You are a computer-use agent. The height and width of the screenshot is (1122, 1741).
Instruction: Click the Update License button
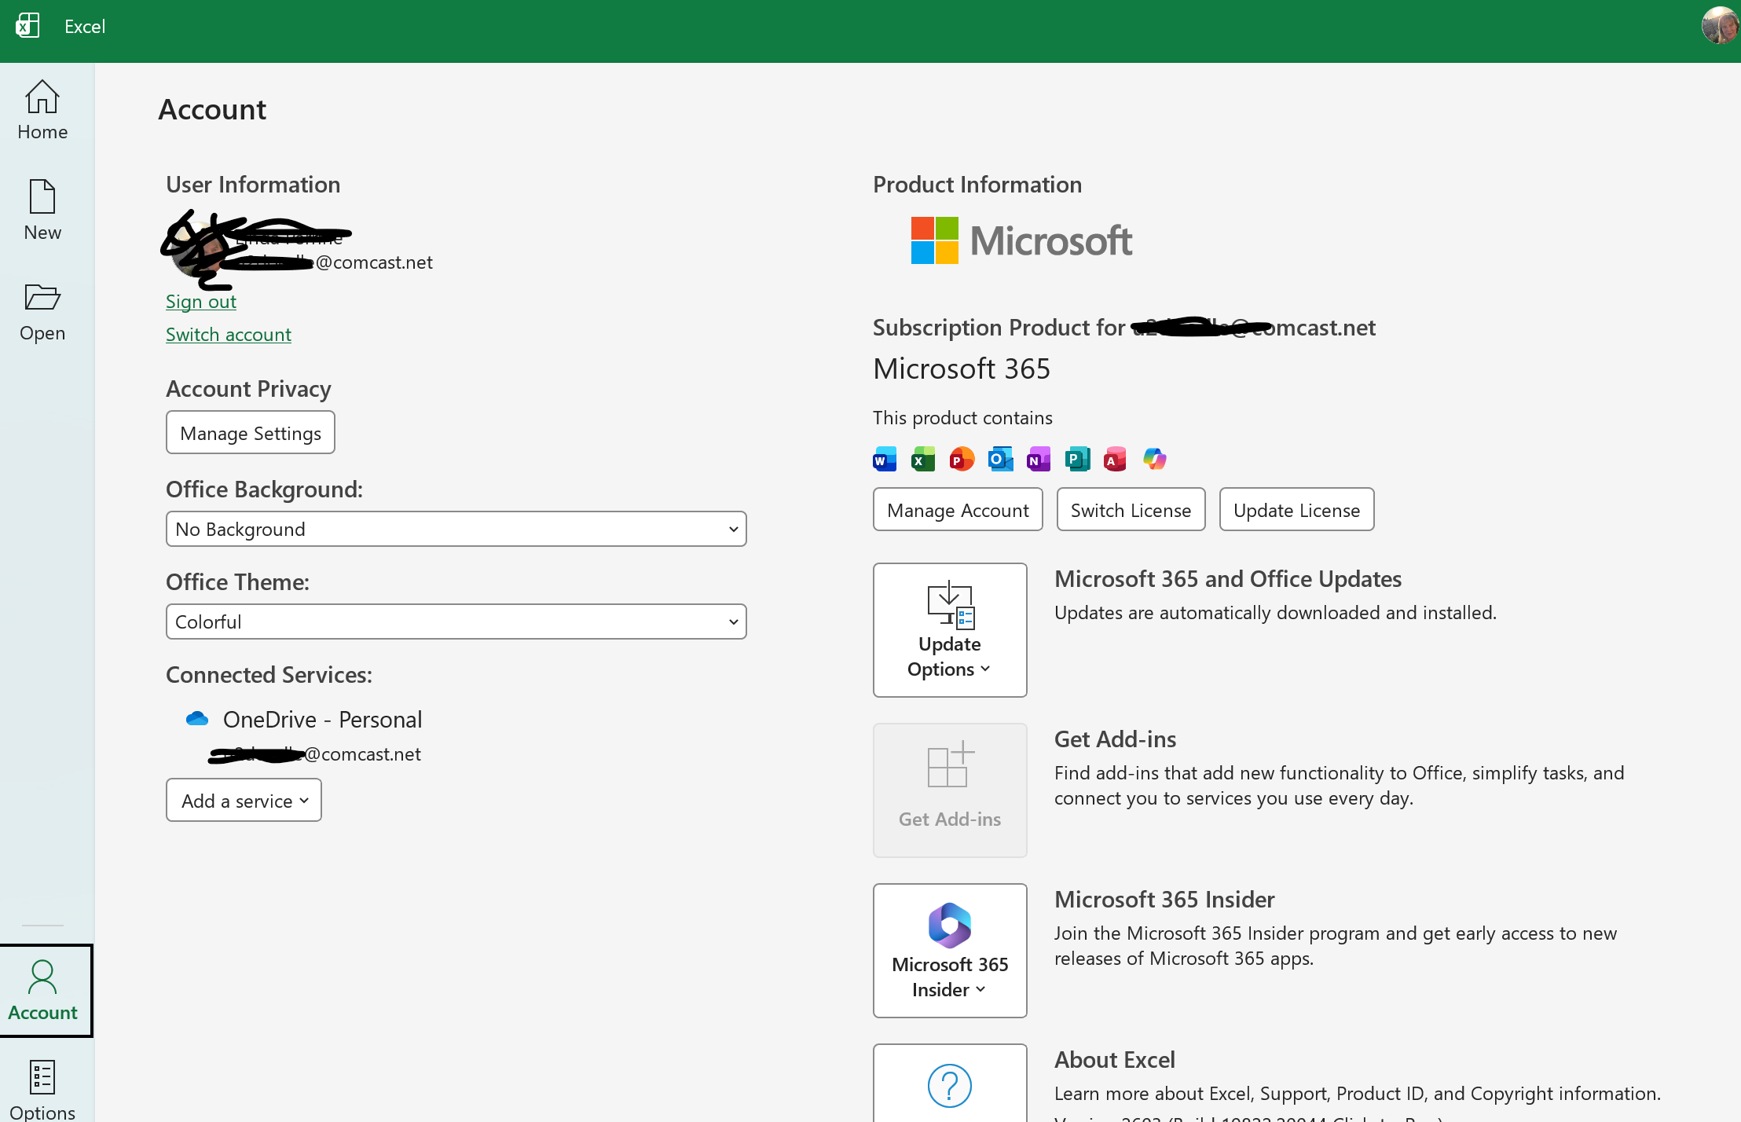(x=1297, y=510)
